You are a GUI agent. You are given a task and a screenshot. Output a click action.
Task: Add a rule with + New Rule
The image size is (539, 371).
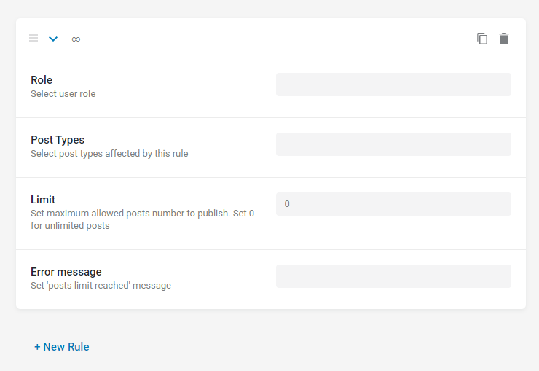(x=61, y=347)
